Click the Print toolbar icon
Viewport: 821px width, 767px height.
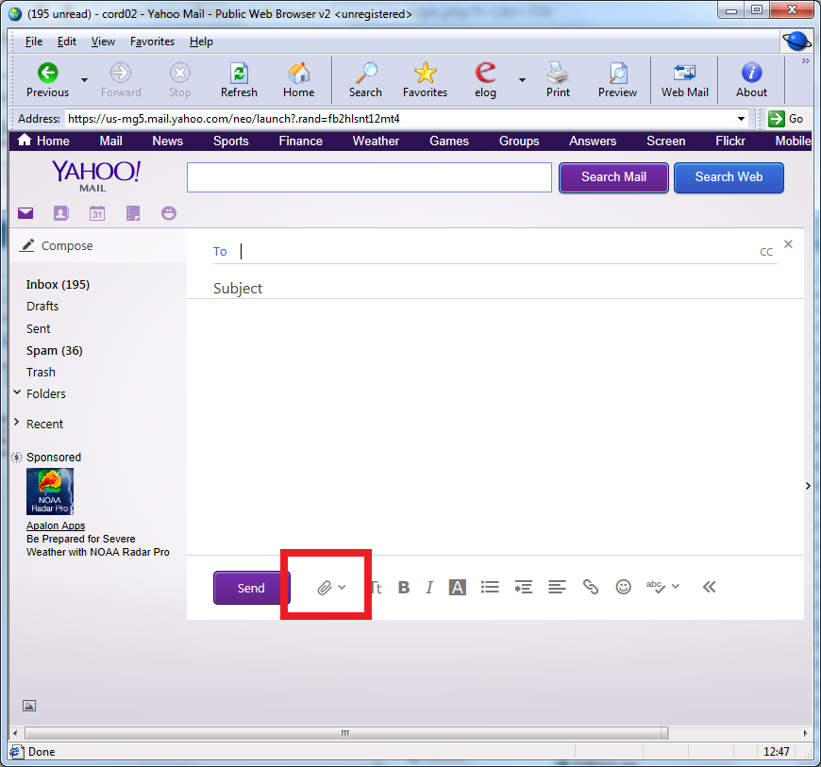pos(558,79)
